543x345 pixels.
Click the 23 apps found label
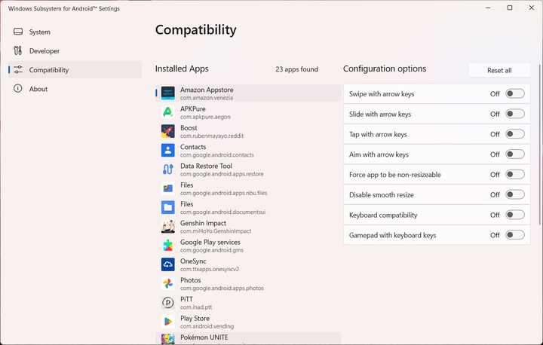[297, 69]
